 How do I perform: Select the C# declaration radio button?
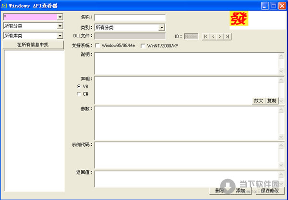tap(79, 94)
